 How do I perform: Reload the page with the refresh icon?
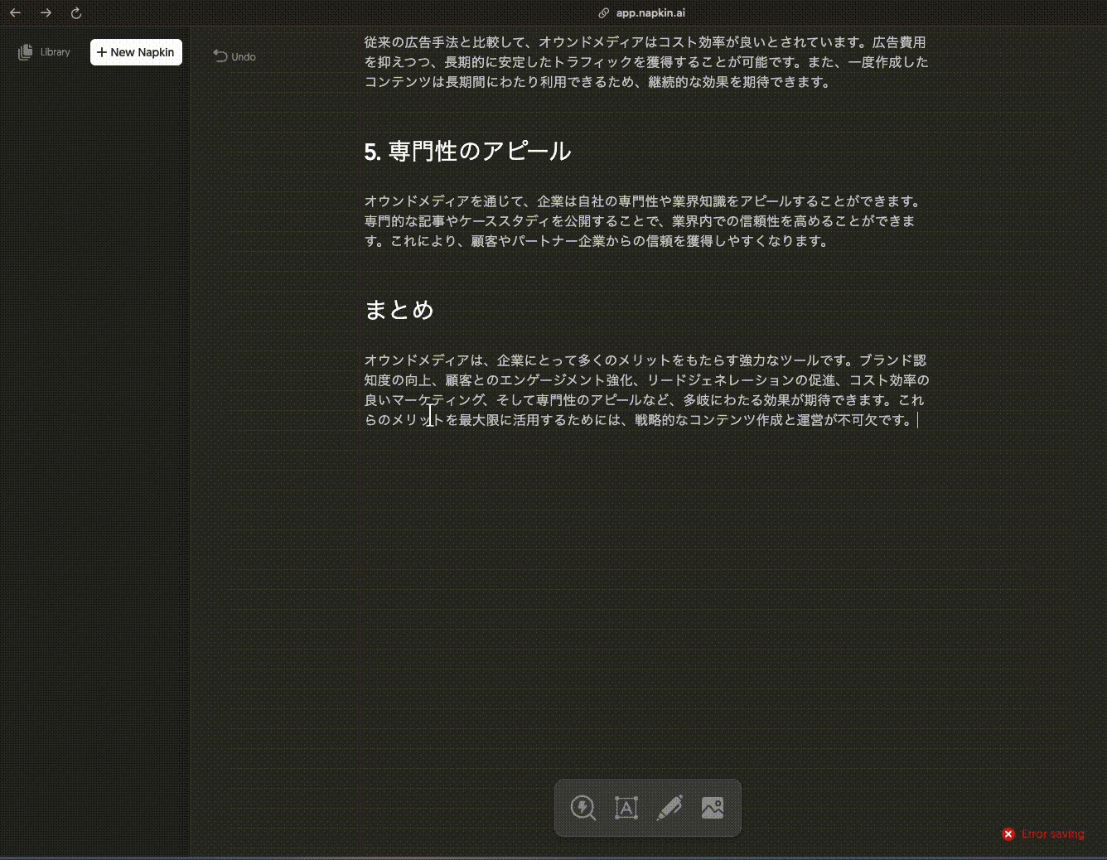[x=76, y=13]
